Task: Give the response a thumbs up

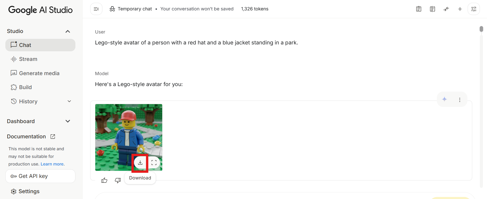Action: point(104,180)
